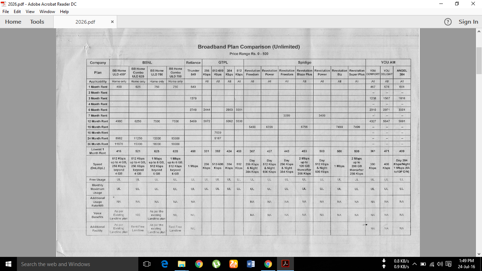Open the Action Center notification icon
Image resolution: width=482 pixels, height=271 pixels.
[x=448, y=264]
